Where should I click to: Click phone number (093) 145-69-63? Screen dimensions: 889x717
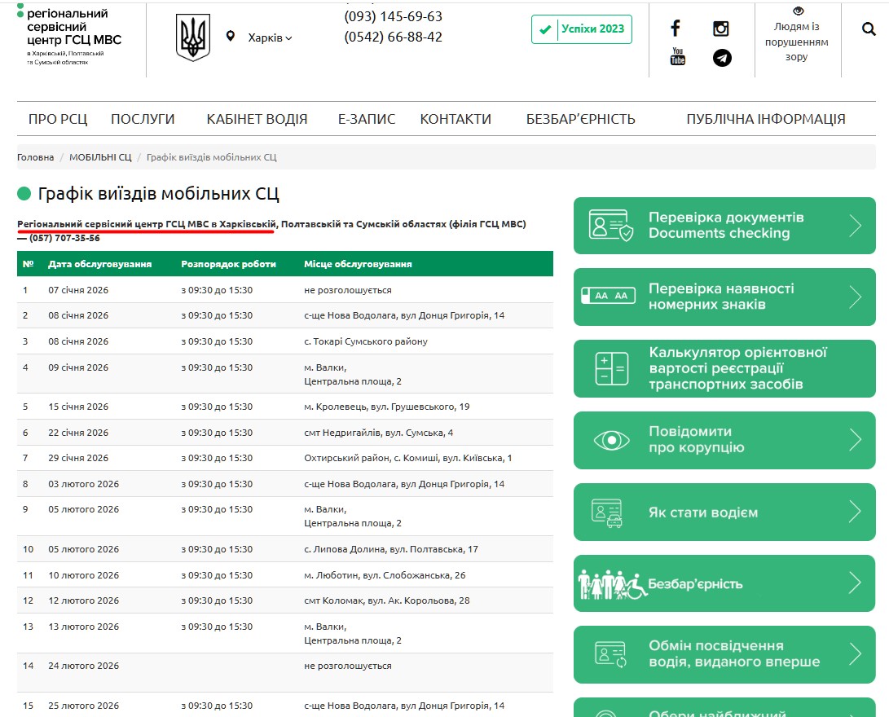(x=394, y=16)
